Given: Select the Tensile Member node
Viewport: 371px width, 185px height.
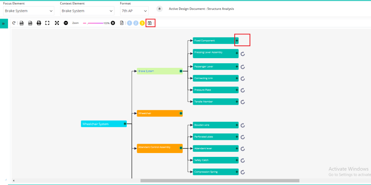Looking at the screenshot, I should coord(215,101).
